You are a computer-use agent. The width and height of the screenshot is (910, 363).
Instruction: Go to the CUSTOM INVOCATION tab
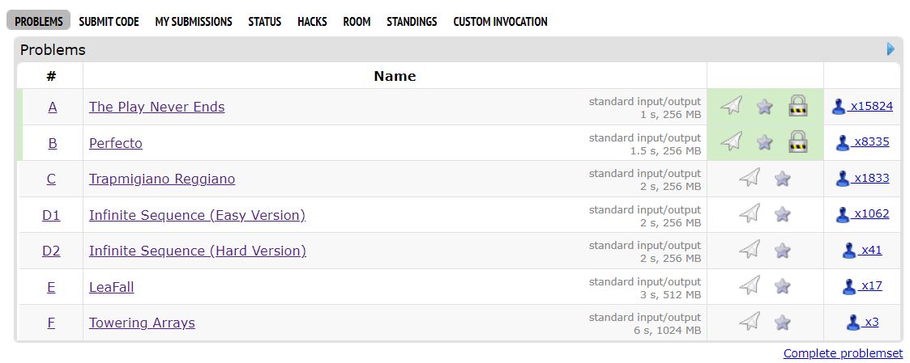point(500,21)
